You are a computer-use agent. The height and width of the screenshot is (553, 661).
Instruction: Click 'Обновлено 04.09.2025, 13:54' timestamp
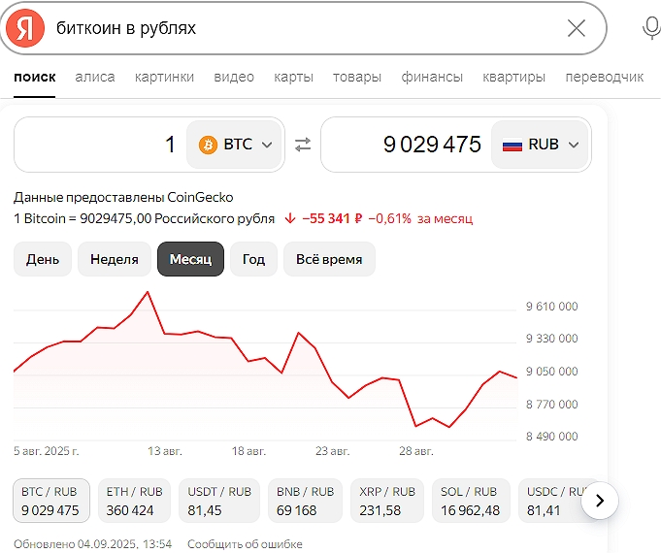(x=93, y=544)
